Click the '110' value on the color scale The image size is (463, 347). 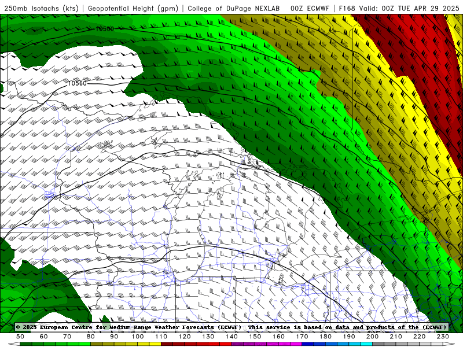[161, 337]
